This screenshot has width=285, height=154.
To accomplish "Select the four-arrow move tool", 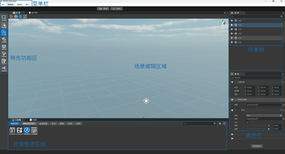I will click(16, 17).
